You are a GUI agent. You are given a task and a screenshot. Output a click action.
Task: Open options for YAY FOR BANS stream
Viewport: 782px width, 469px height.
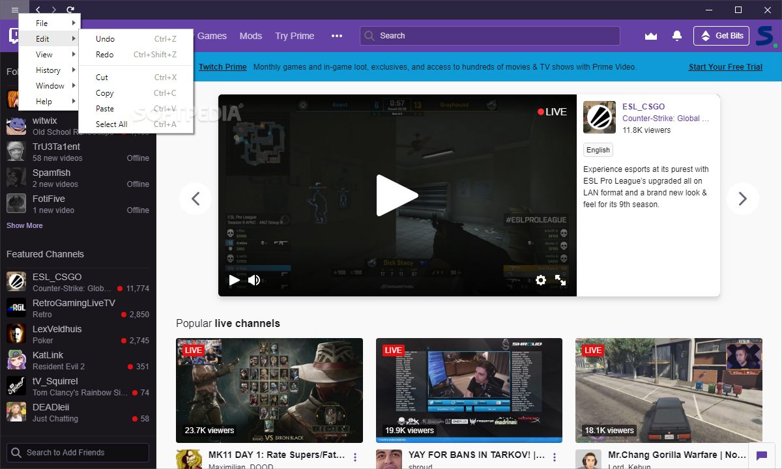tap(555, 457)
